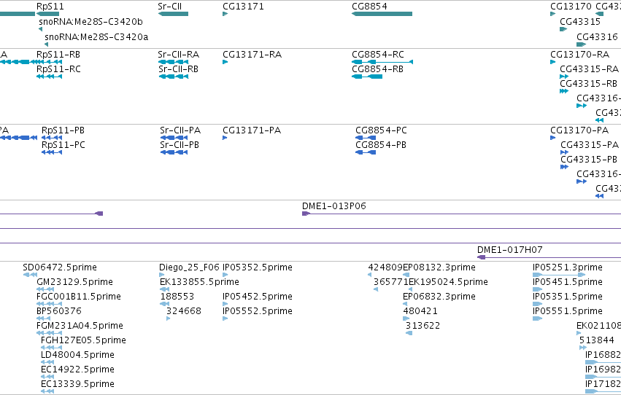Select EST EK133855.5prime
621x395 pixels.
[x=200, y=282]
